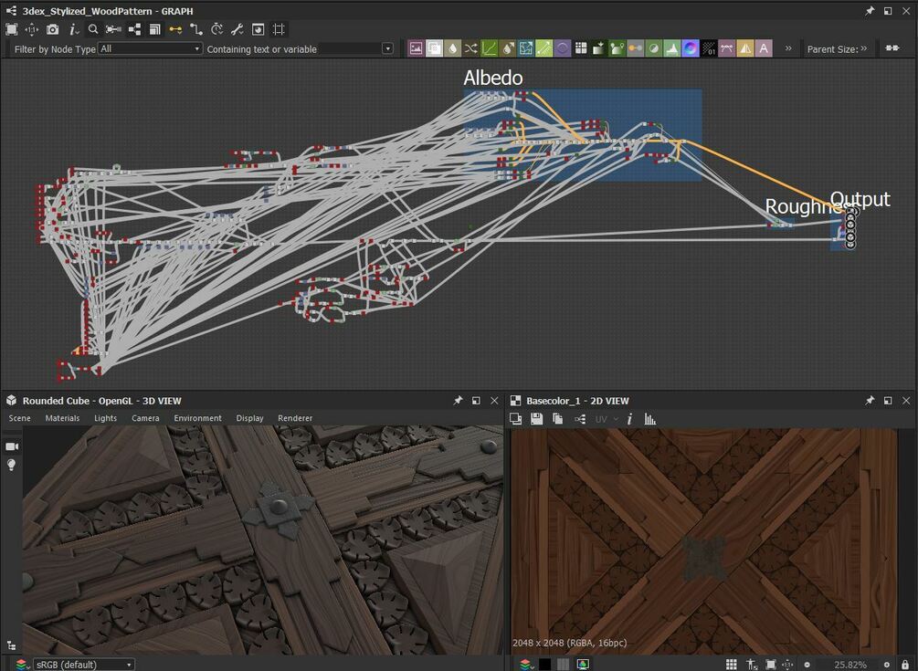Screen dimensions: 918x671
Task: Toggle the tiling grid in 2D view
Action: point(731,665)
